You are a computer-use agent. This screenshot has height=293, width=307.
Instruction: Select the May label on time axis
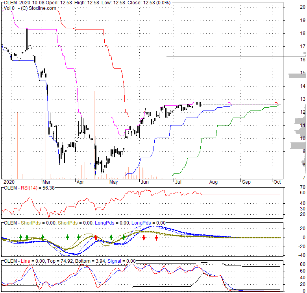pyautogui.click(x=114, y=182)
